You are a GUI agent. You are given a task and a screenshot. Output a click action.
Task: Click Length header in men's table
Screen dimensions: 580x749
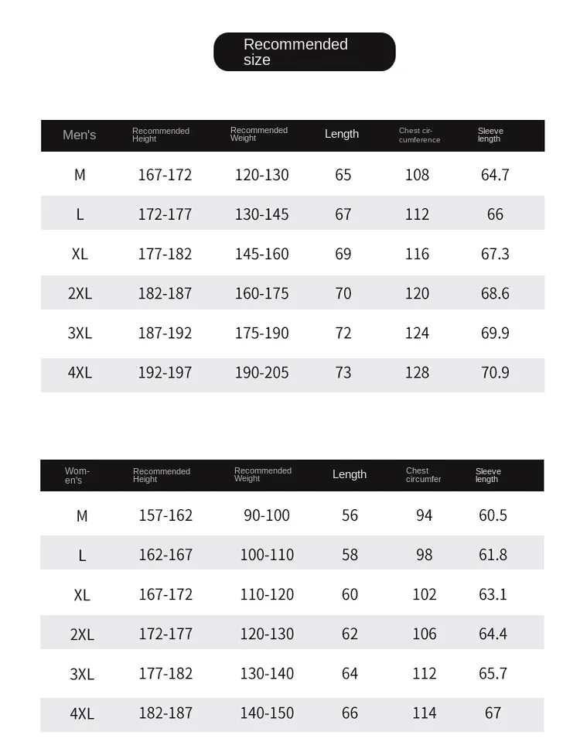342,134
